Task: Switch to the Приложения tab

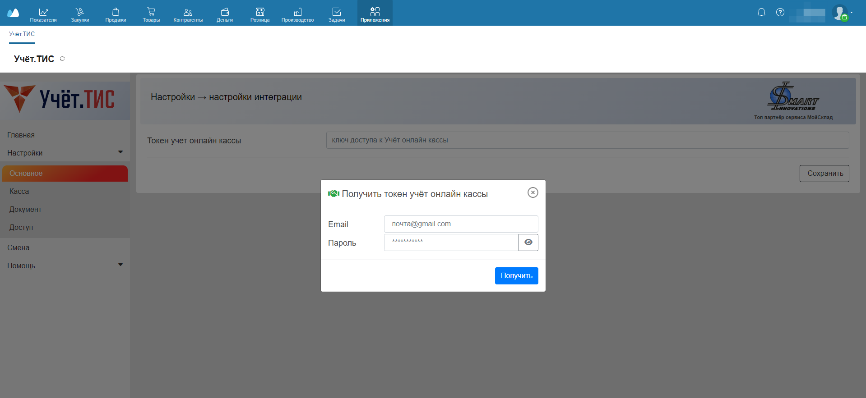Action: 375,14
